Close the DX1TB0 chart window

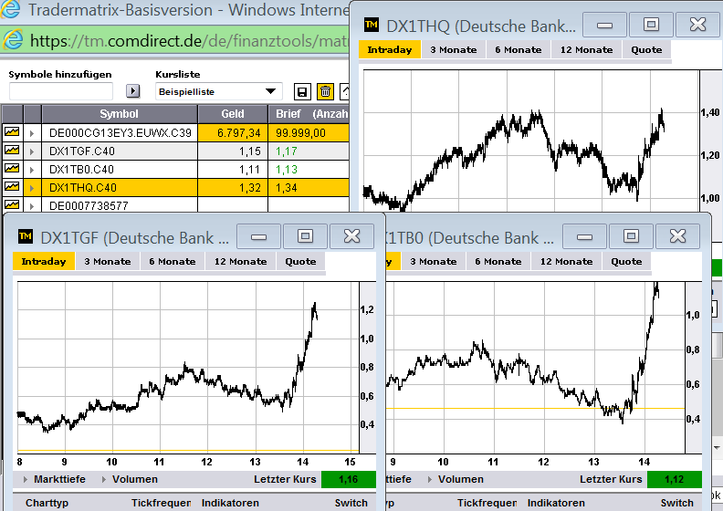[677, 236]
